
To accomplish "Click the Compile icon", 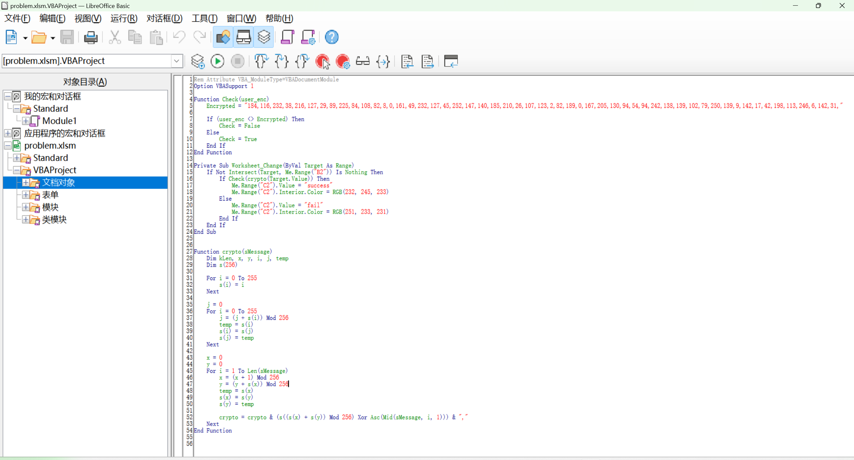I will [x=198, y=61].
